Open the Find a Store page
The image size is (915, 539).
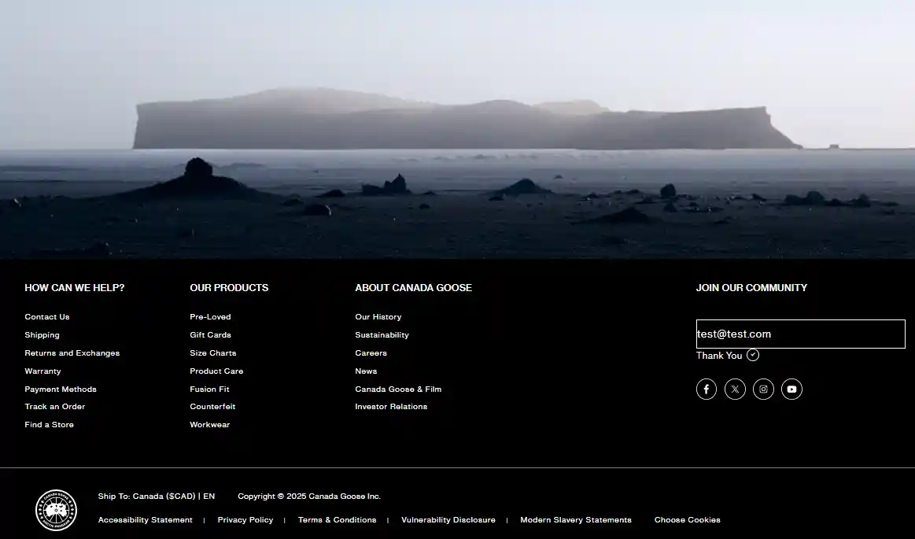pos(49,424)
